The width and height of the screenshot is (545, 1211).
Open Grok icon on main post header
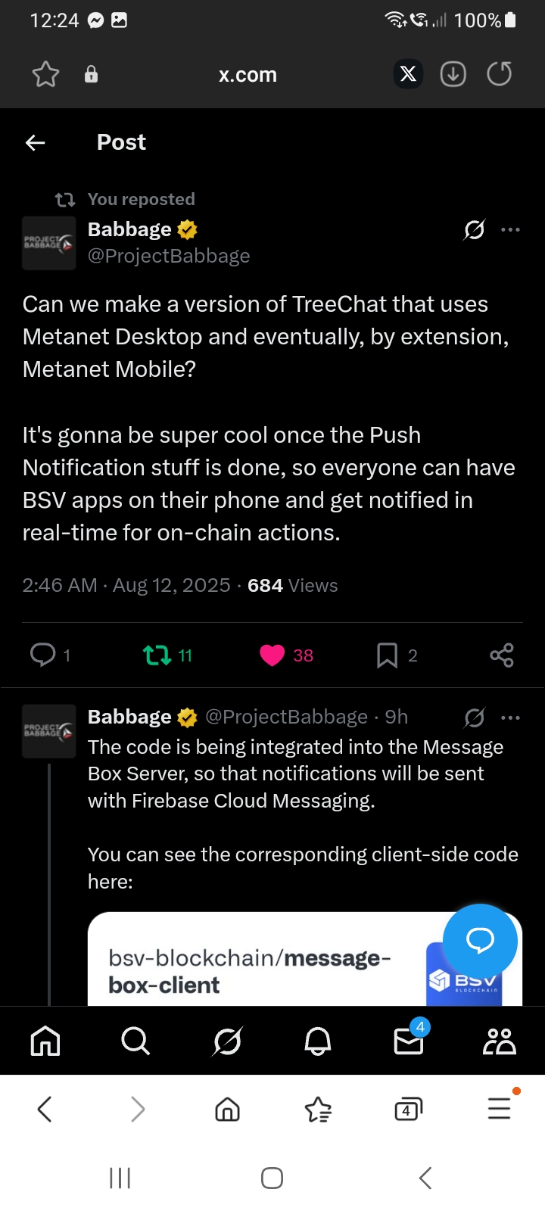[x=475, y=229]
